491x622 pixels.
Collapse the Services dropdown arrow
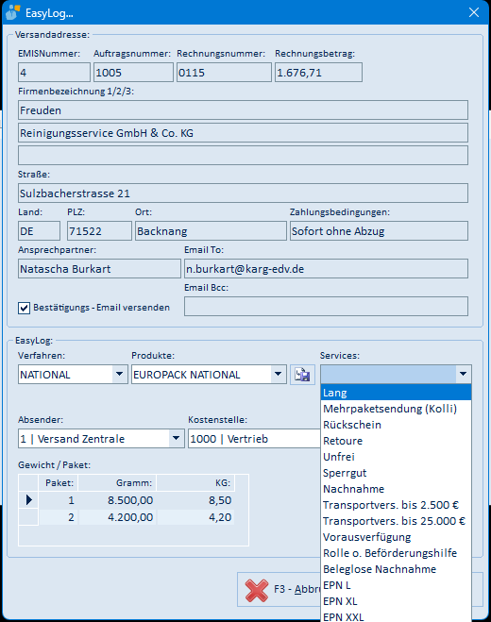coord(463,374)
